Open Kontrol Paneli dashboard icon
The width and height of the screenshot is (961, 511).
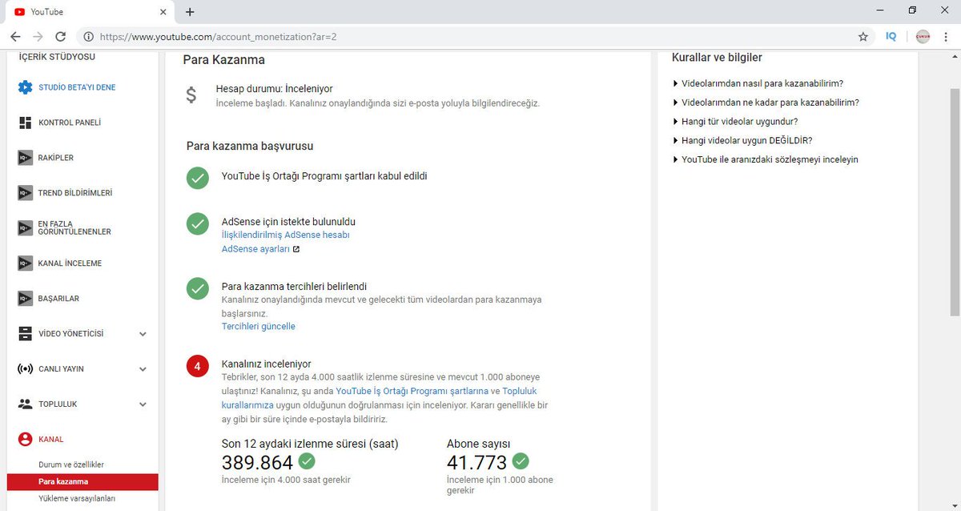point(25,123)
